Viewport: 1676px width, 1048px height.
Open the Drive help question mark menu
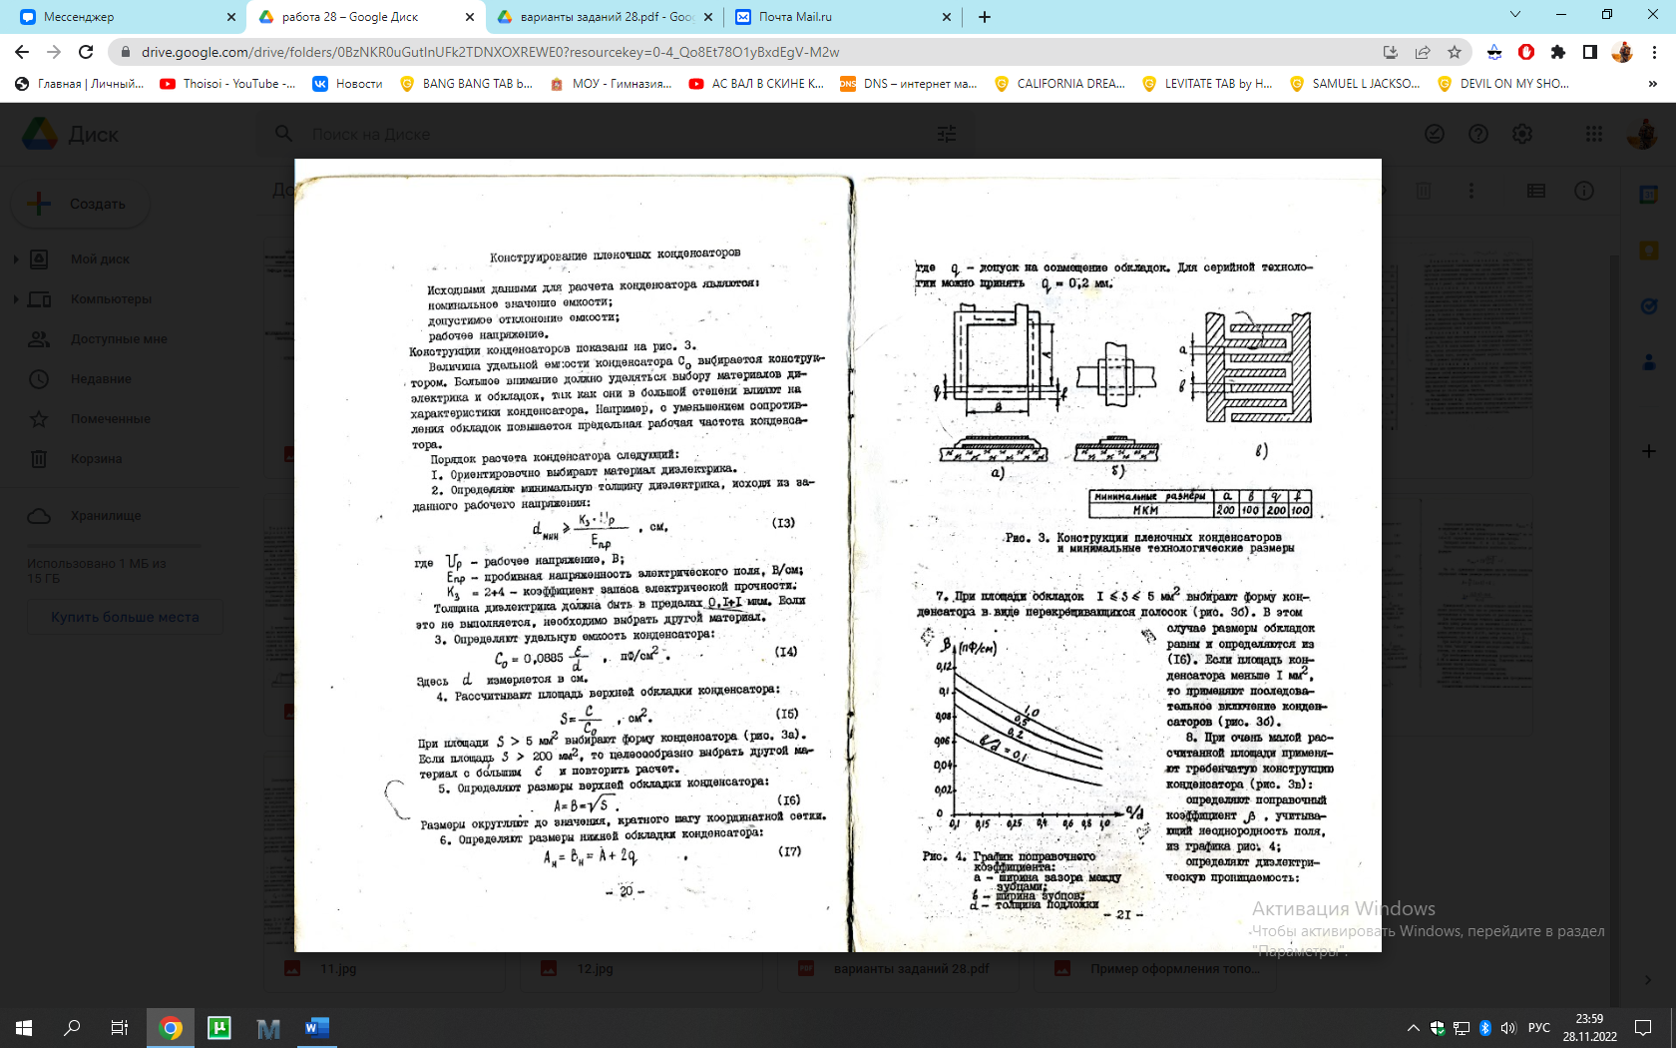[x=1478, y=134]
